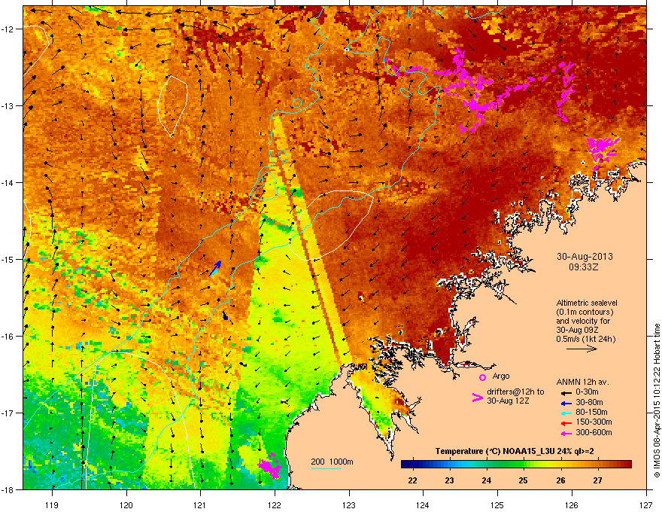Click the latitude axis label -13
Image resolution: width=662 pixels, height=512 pixels.
point(8,105)
